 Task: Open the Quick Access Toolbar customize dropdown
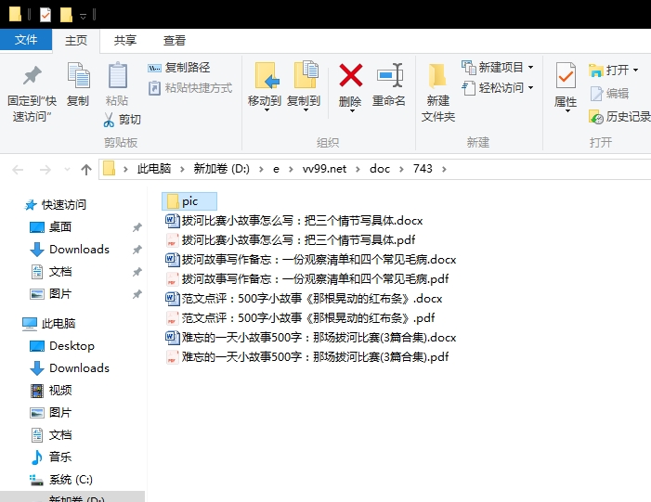pos(83,16)
